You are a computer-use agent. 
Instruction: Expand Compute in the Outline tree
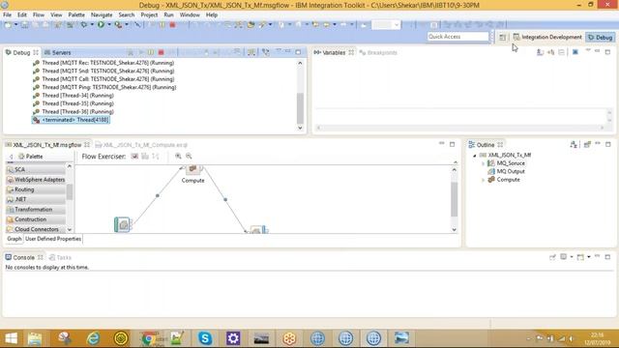484,180
